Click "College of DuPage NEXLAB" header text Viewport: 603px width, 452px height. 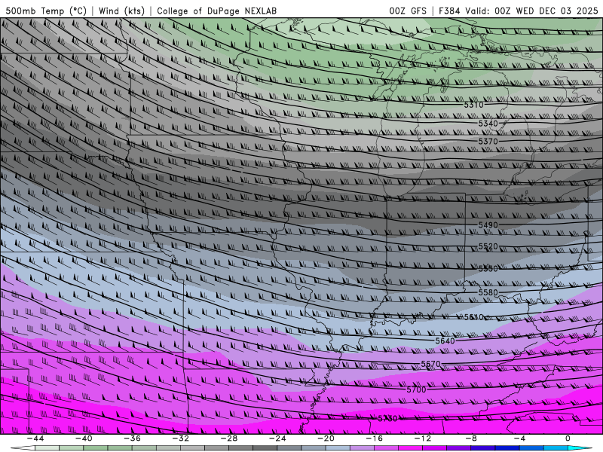(216, 11)
